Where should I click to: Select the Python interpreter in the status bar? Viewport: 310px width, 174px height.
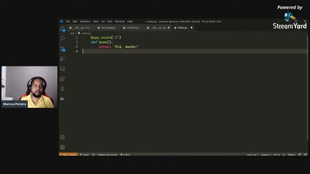click(x=108, y=155)
